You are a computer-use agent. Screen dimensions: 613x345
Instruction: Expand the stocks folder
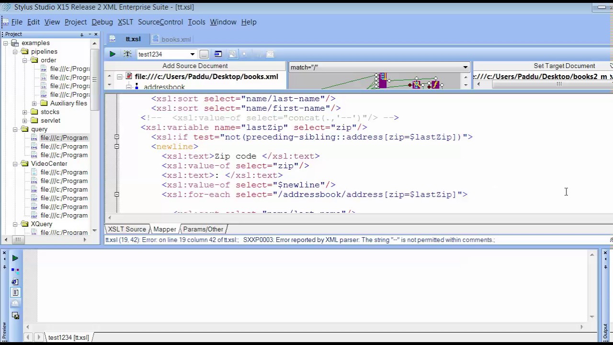tap(24, 112)
